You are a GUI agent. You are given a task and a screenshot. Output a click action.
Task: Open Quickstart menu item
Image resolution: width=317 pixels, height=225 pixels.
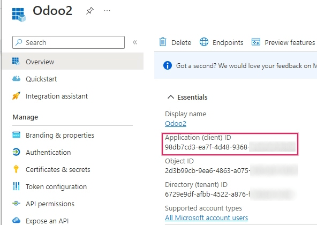pos(41,79)
